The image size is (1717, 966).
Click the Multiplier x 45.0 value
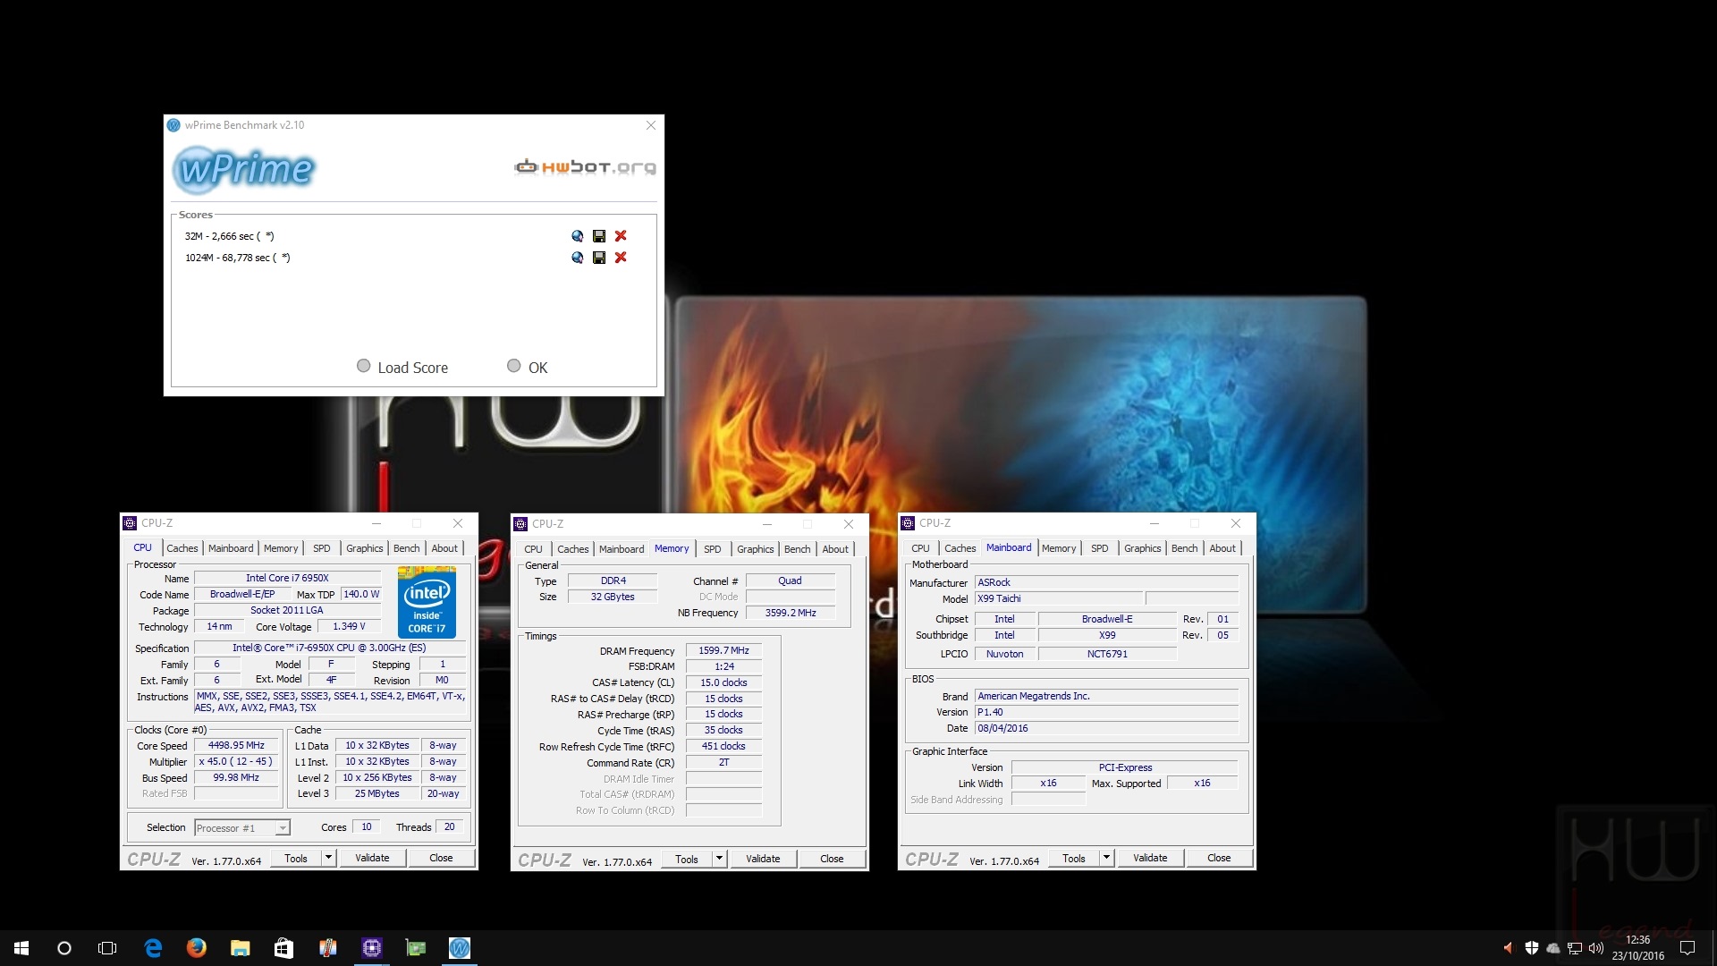pos(236,761)
